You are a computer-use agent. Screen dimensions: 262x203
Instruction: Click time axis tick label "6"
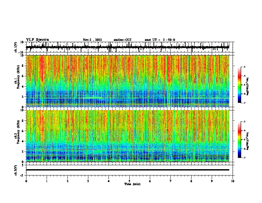coord(150,181)
